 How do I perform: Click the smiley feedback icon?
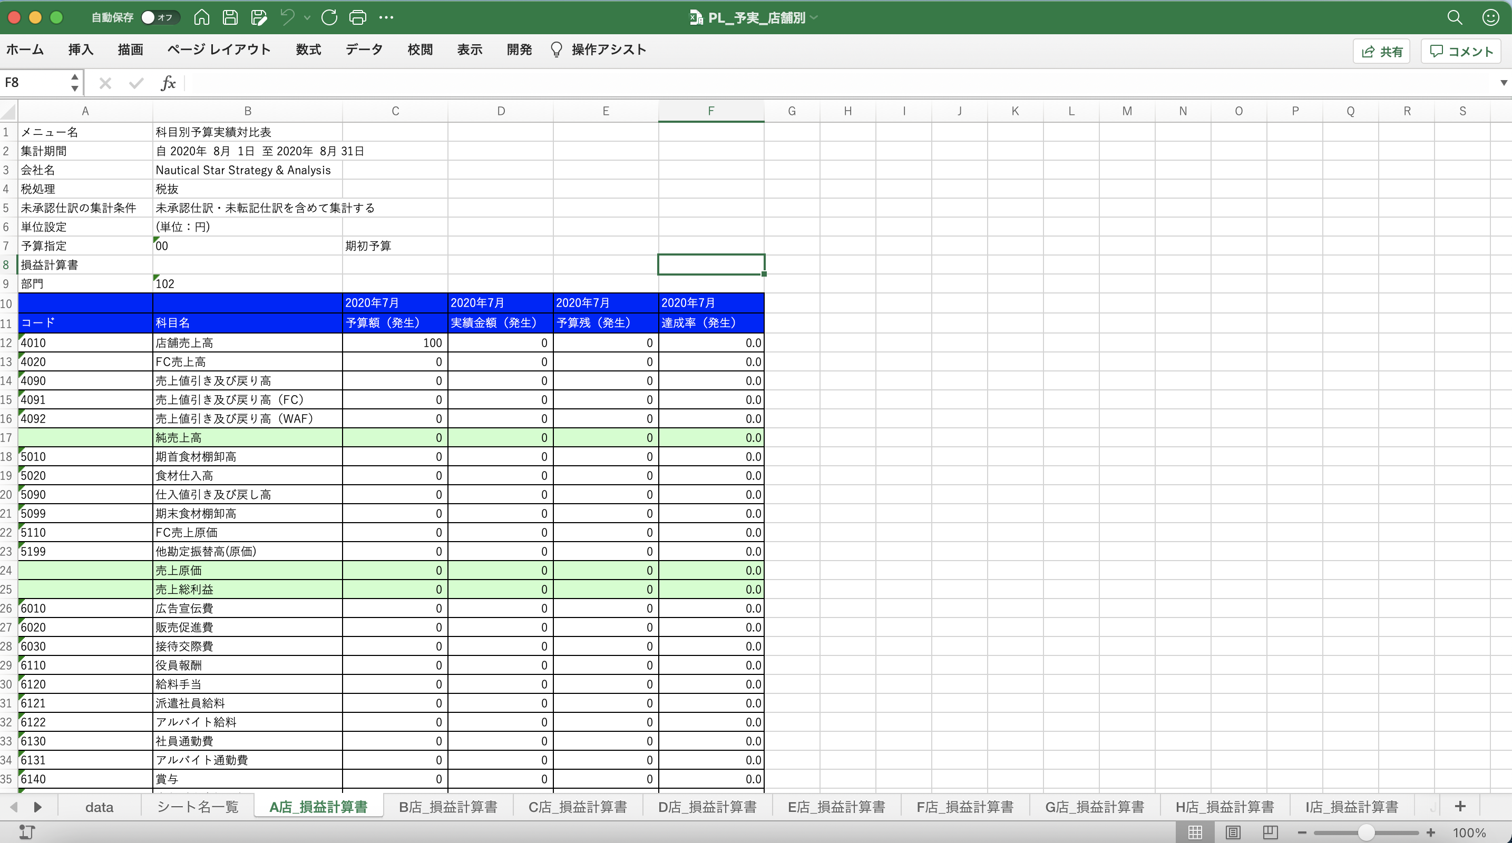pyautogui.click(x=1490, y=17)
